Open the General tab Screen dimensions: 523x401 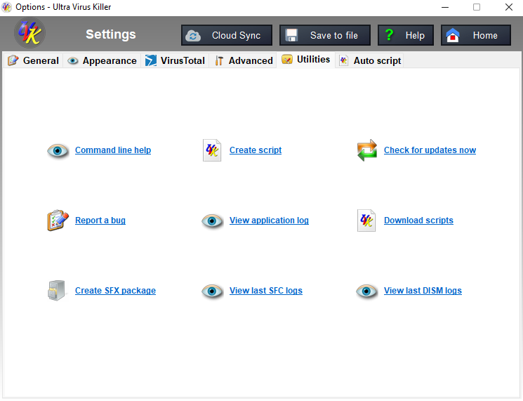tap(33, 60)
